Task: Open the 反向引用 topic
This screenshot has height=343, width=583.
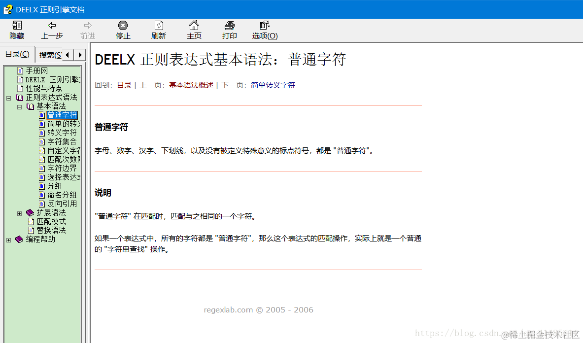Action: [62, 204]
